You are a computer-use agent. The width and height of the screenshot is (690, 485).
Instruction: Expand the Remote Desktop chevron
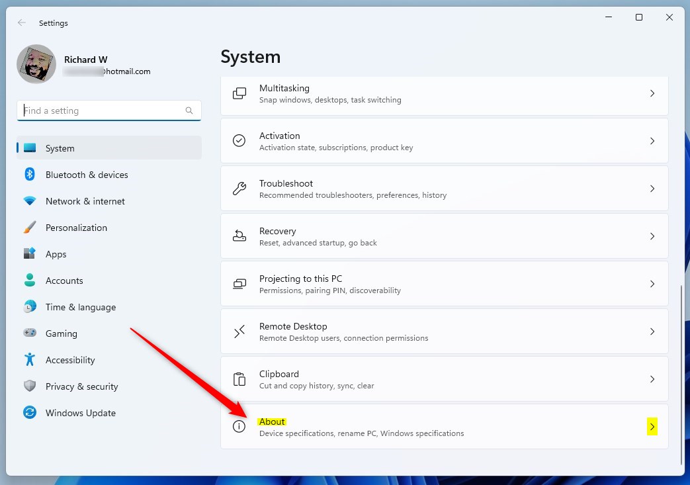[x=652, y=331]
